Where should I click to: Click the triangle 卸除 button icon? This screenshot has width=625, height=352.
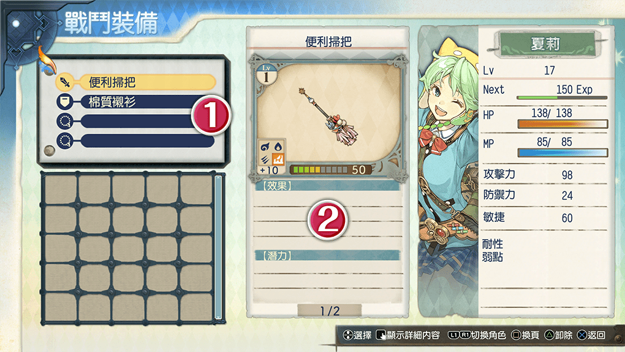pos(549,335)
